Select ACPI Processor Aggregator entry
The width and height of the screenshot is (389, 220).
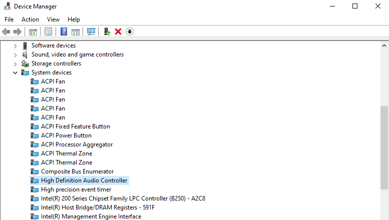(x=77, y=144)
